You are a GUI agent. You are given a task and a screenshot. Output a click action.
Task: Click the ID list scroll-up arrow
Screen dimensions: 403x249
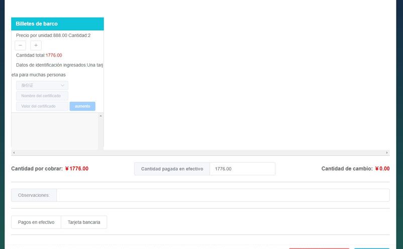[x=100, y=116]
